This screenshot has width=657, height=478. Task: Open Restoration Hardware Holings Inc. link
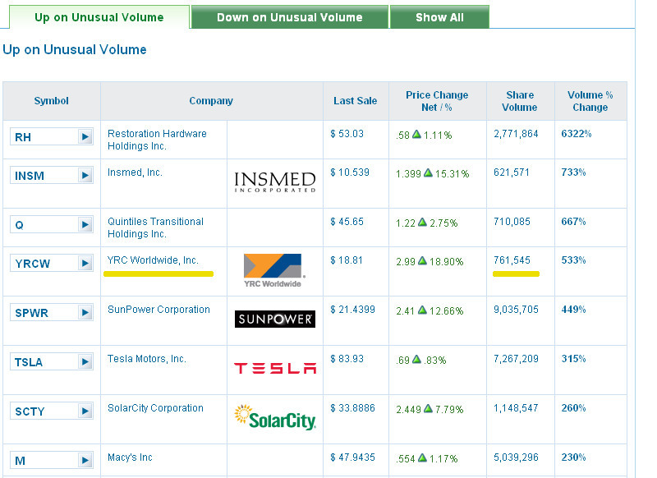click(x=157, y=140)
